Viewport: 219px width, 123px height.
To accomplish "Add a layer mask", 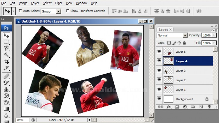I will click(177, 107).
